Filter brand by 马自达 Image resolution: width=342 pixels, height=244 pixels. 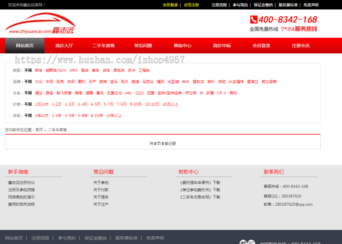coord(148,82)
